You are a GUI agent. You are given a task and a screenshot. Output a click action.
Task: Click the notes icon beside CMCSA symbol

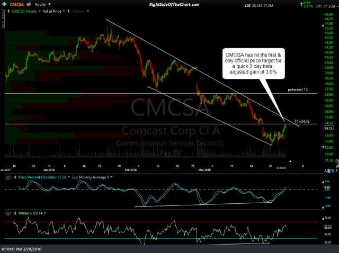(x=29, y=4)
